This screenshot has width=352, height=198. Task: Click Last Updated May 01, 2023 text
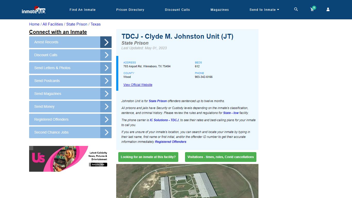click(144, 48)
